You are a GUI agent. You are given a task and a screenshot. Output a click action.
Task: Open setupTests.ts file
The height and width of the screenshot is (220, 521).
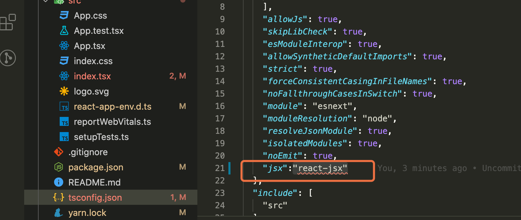[101, 137]
